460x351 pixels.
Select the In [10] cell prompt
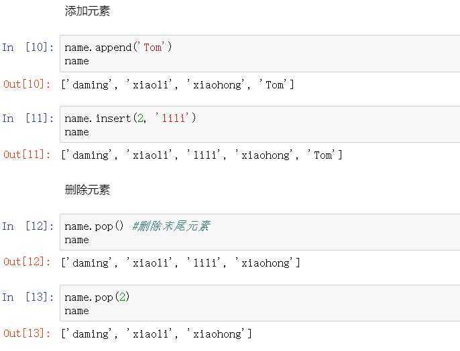coord(27,47)
